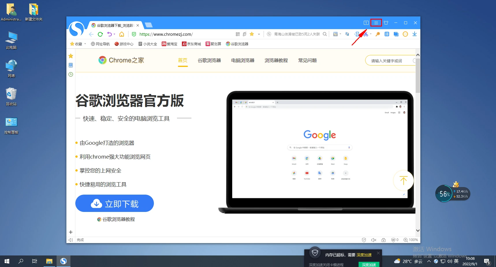Viewport: 496px width, 267px height.
Task: Reload the page with the green refresh icon
Action: [x=100, y=34]
